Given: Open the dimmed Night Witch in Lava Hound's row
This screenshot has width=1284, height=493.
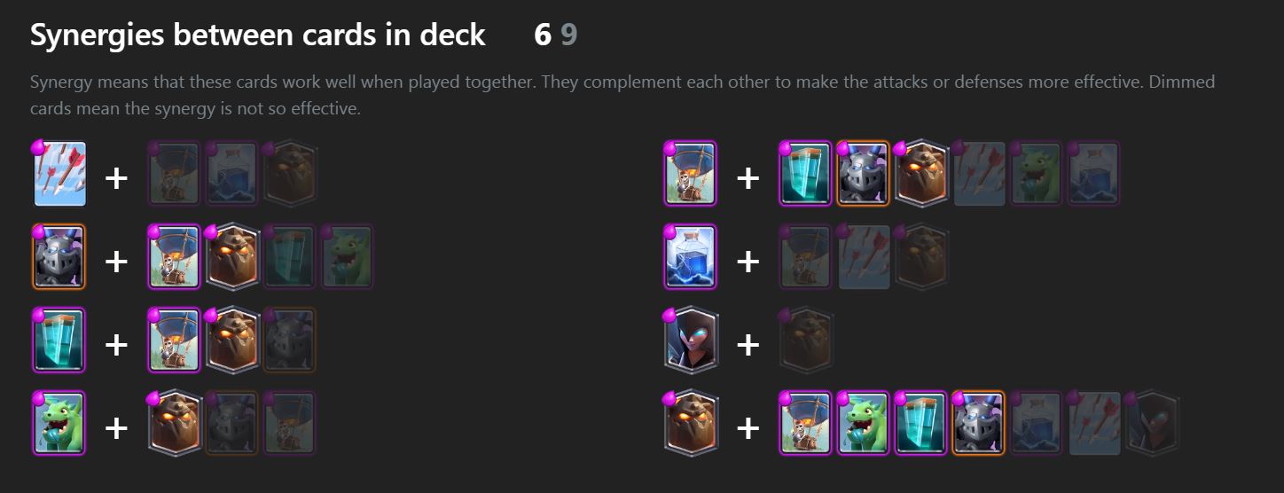Looking at the screenshot, I should pos(1152,423).
